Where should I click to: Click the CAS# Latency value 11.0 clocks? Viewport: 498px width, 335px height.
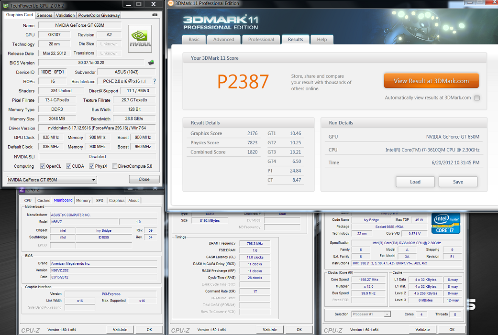click(255, 257)
